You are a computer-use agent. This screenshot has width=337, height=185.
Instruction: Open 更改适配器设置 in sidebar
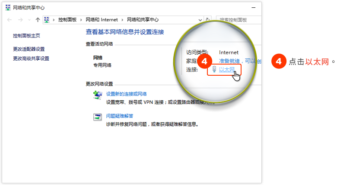click(29, 49)
